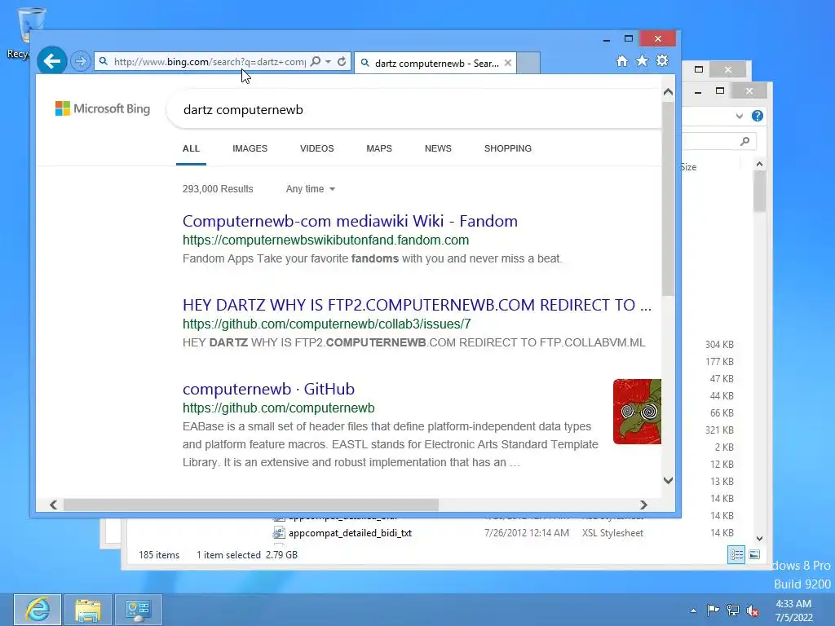Click the search magnifier in address bar

(x=316, y=62)
